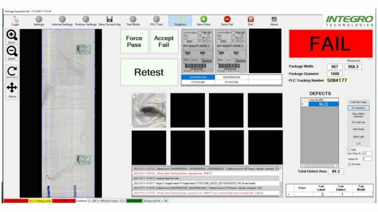The image size is (378, 212).
Task: Click Do Inspection button
Action: (x=358, y=108)
